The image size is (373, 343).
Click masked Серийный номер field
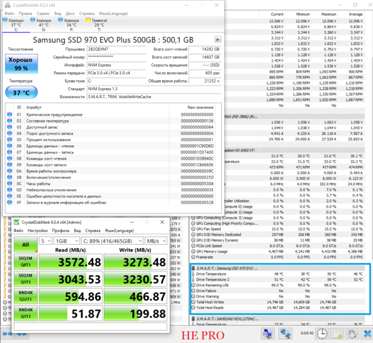point(116,57)
